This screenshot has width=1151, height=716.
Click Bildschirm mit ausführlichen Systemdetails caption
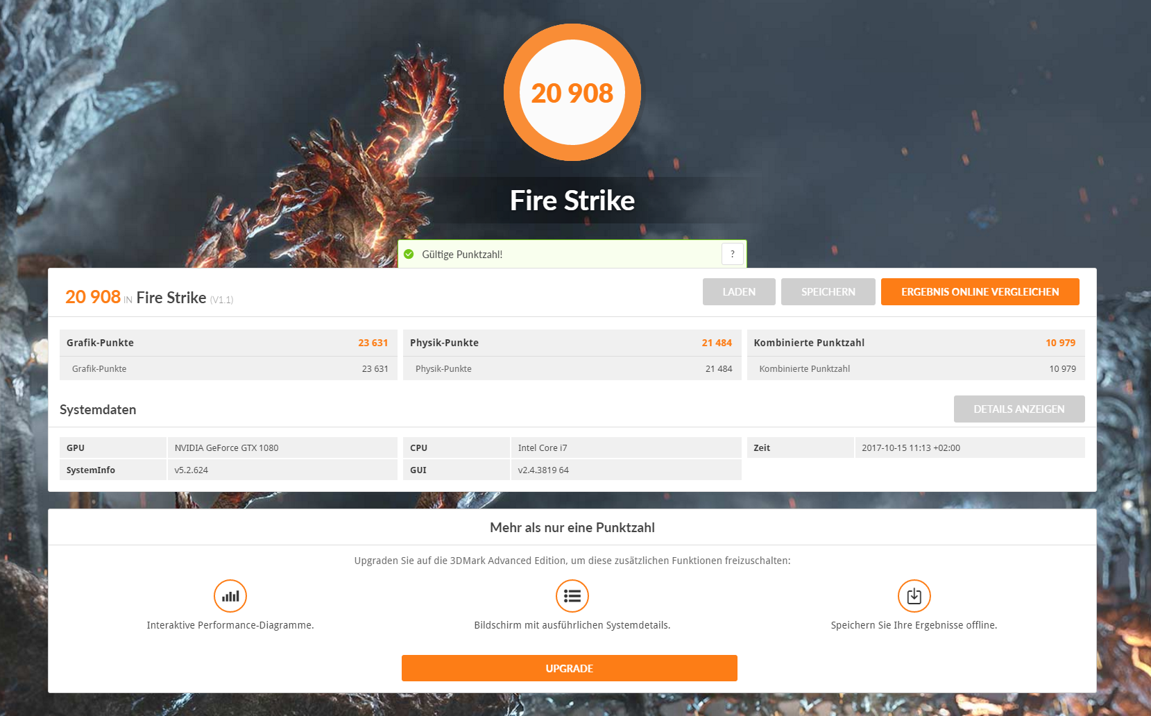[x=572, y=625]
